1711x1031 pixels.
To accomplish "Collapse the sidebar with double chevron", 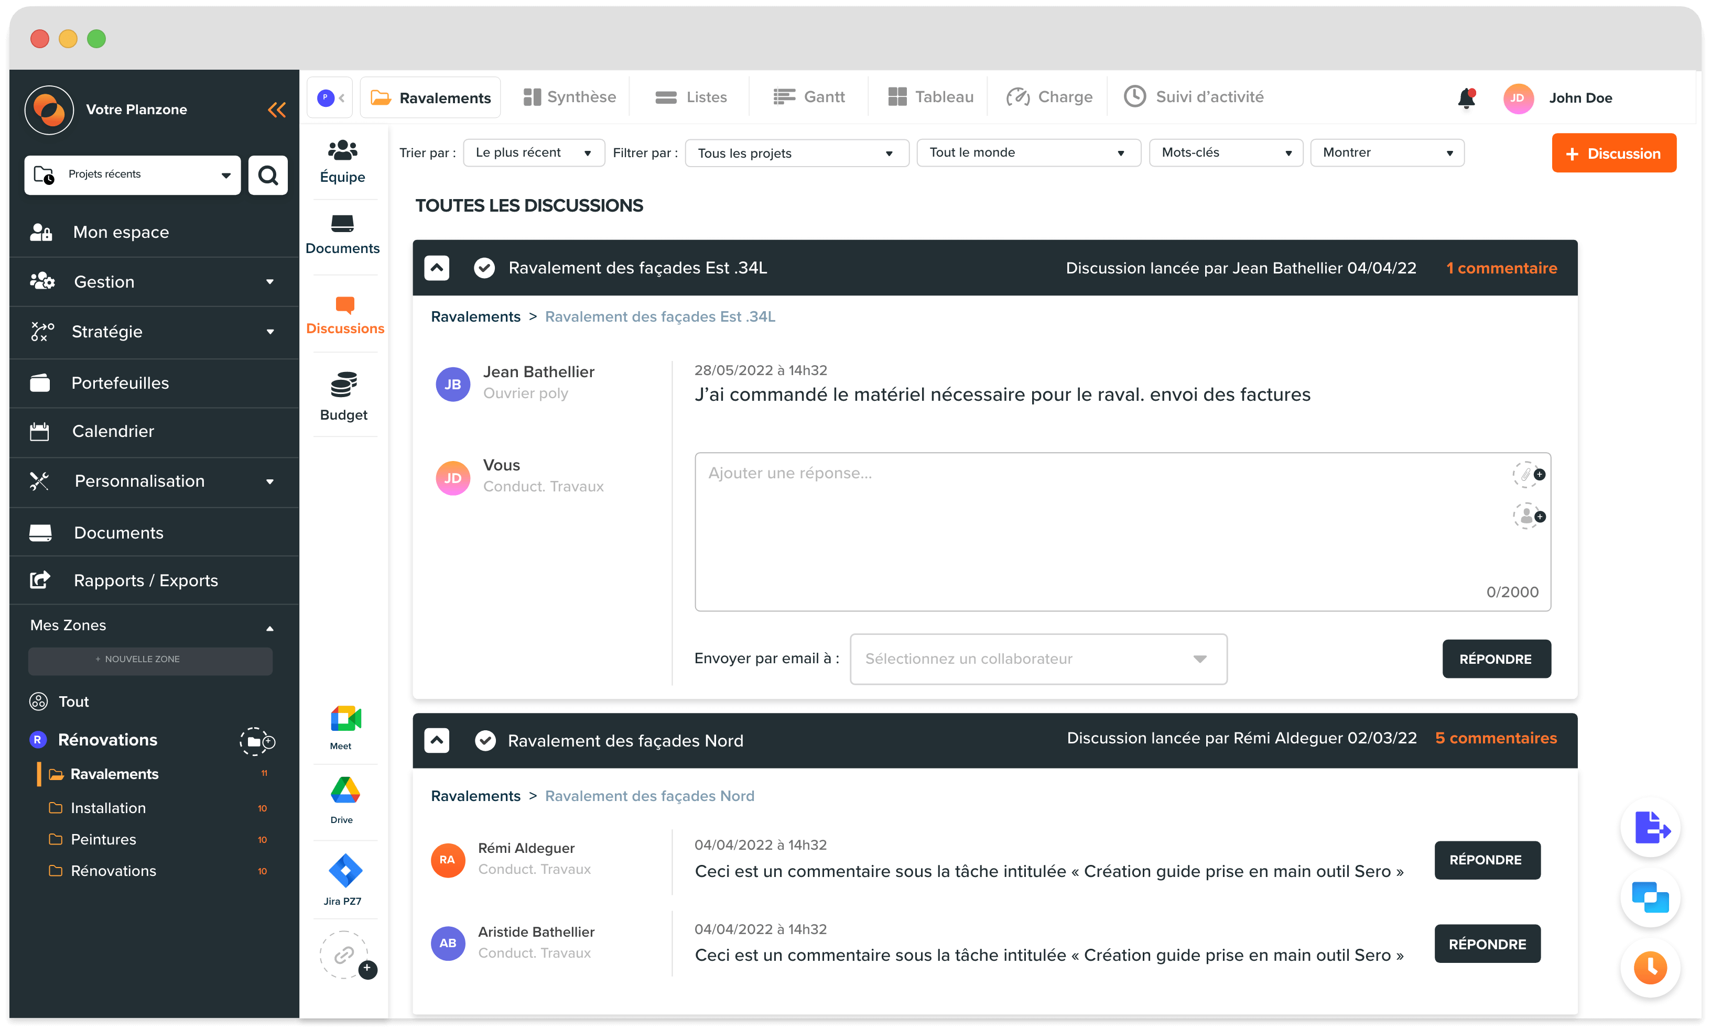I will point(276,109).
